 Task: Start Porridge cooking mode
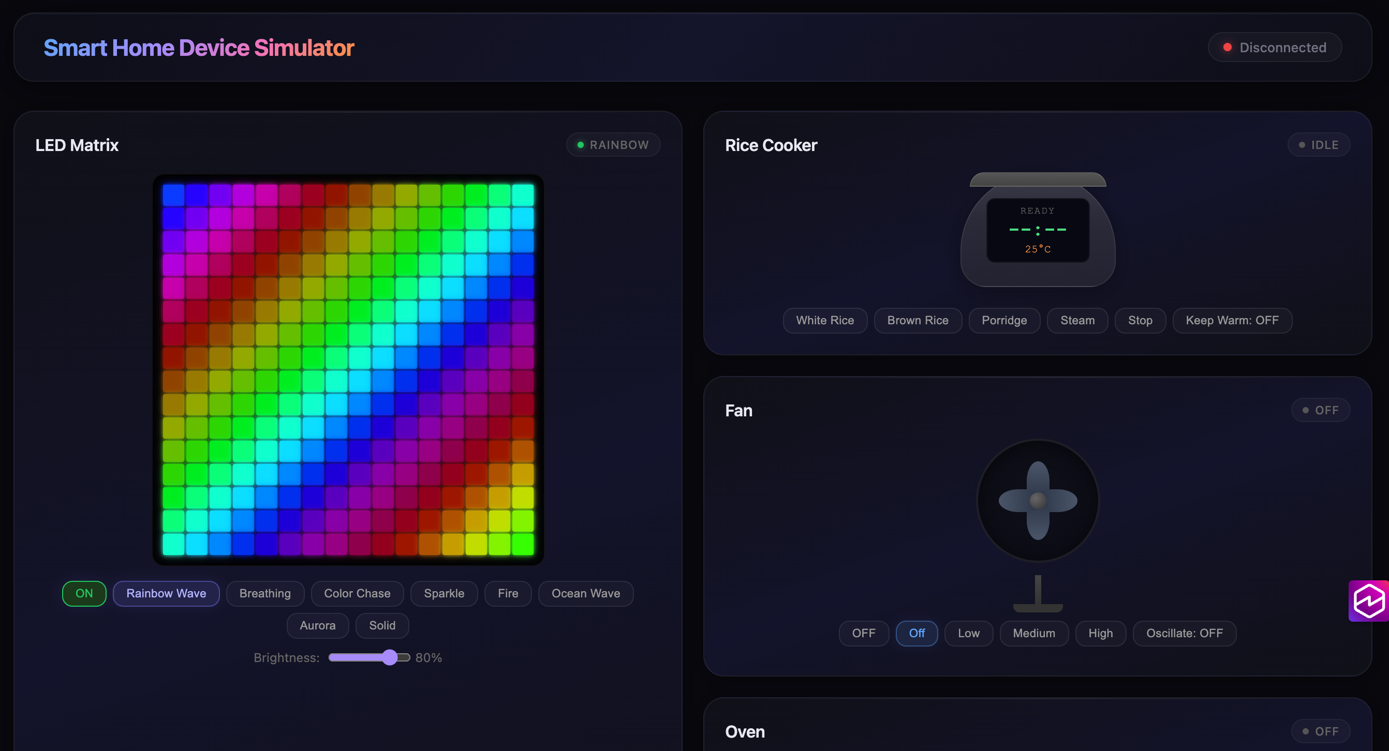1004,320
